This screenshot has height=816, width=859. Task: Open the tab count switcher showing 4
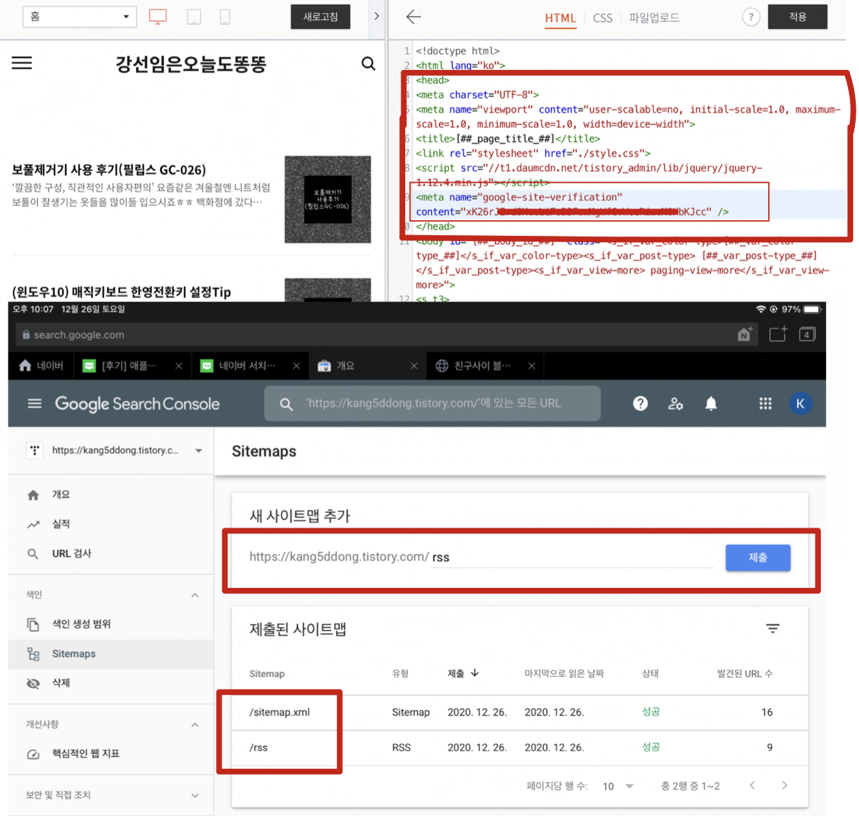coord(807,334)
